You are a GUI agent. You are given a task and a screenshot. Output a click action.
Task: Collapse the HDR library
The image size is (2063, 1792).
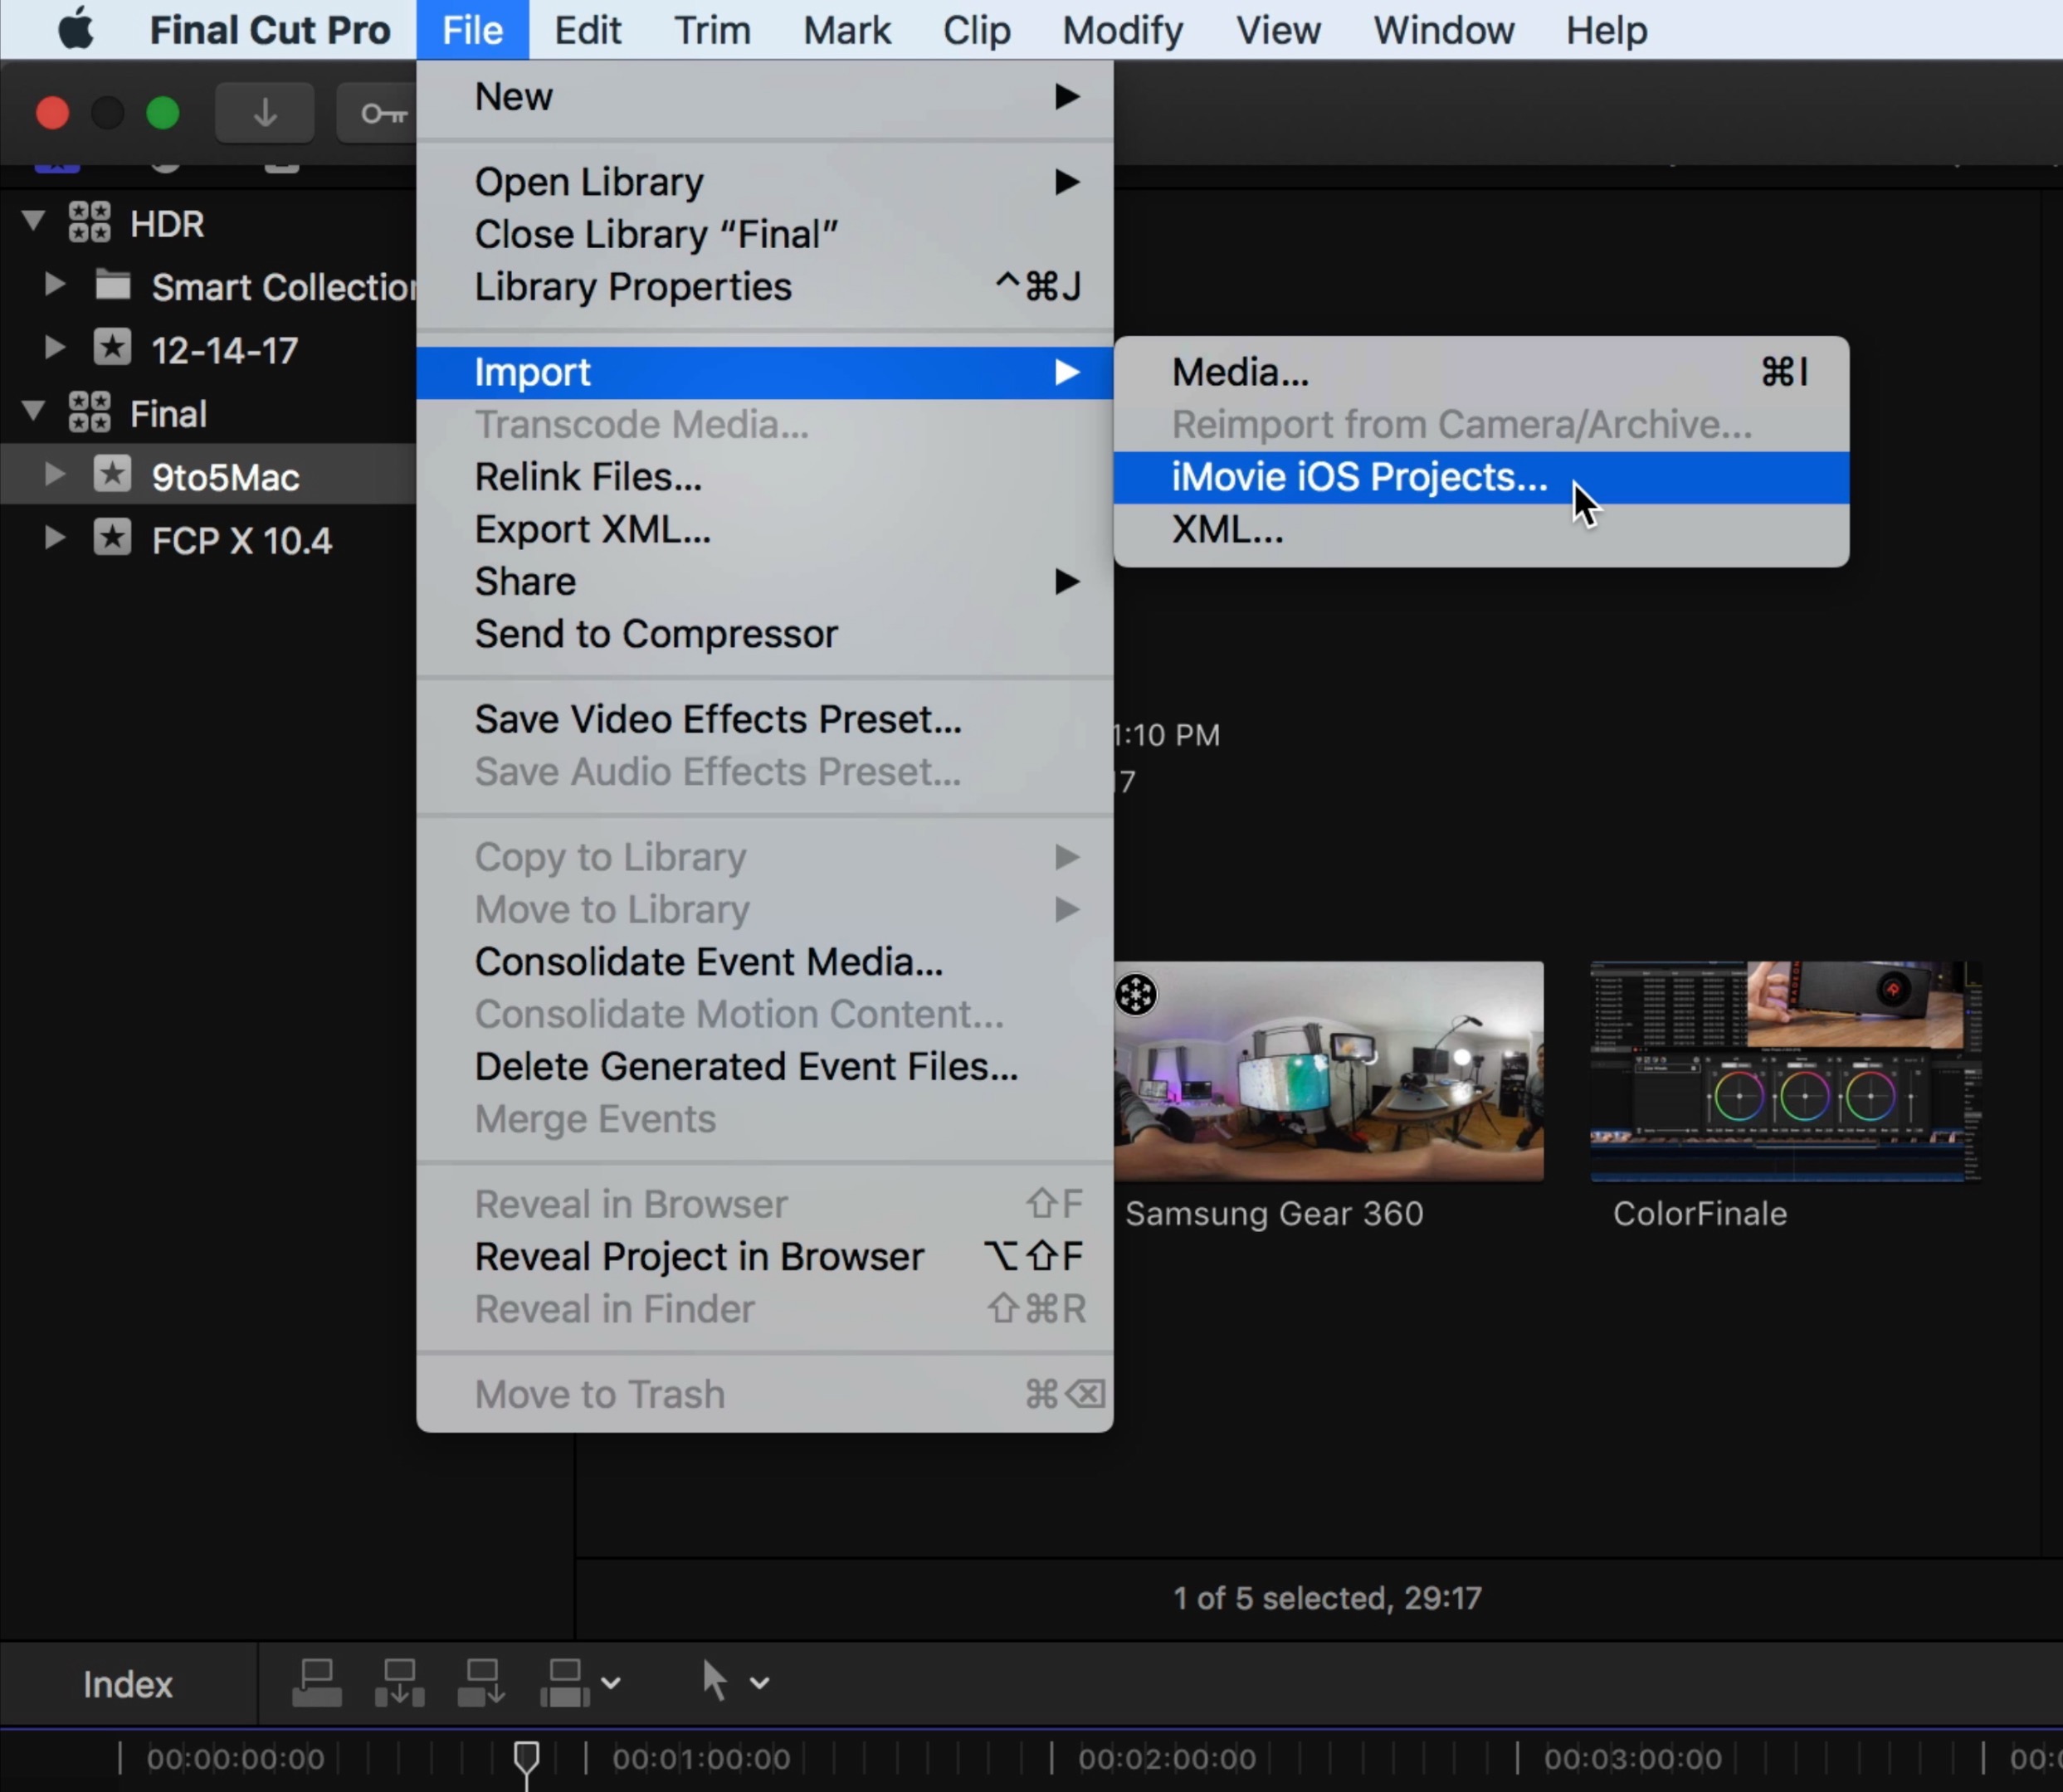(34, 221)
